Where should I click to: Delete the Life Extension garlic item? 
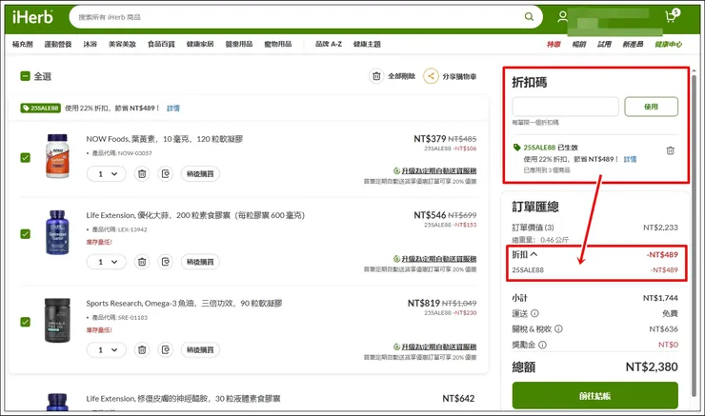pos(142,262)
